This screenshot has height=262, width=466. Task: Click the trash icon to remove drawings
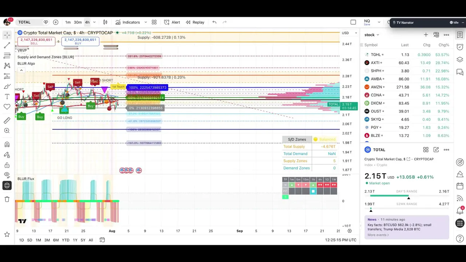[x=7, y=199]
